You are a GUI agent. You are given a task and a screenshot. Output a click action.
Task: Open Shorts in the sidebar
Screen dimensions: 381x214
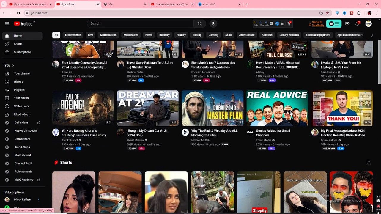point(23,44)
